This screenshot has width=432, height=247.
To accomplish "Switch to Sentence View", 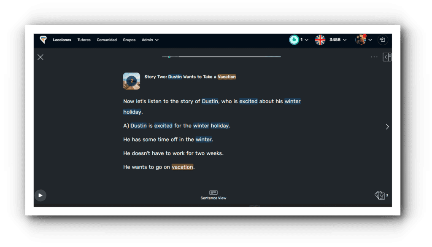I will pyautogui.click(x=213, y=195).
